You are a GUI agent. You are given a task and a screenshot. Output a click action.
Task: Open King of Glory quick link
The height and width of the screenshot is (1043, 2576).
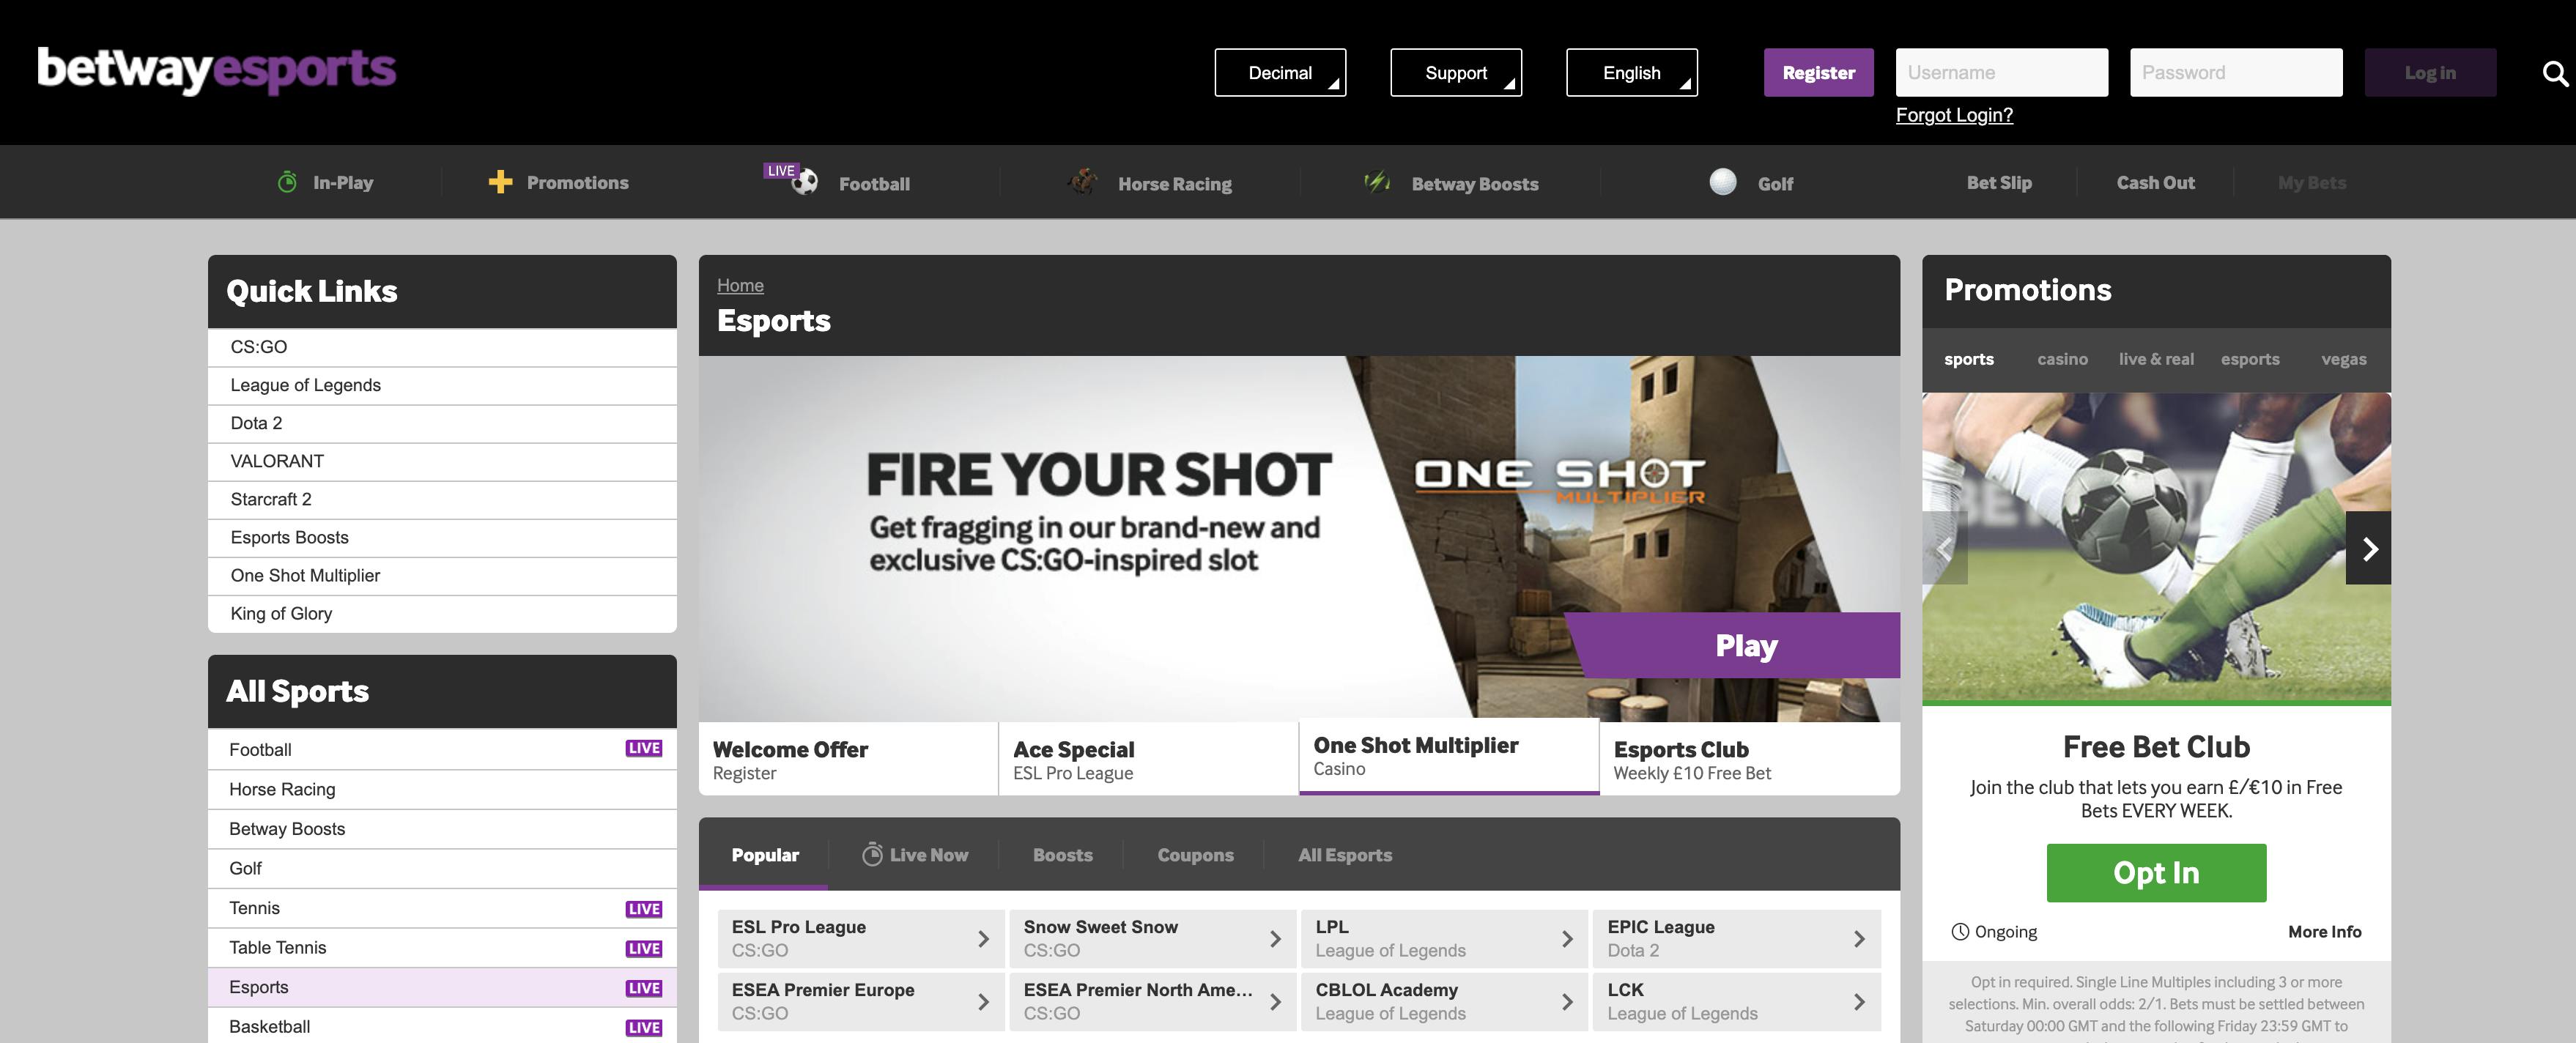(442, 613)
